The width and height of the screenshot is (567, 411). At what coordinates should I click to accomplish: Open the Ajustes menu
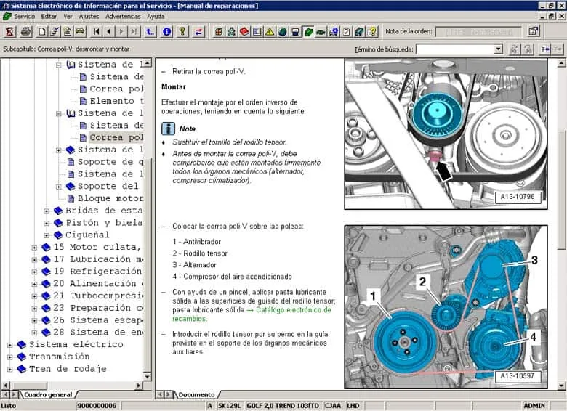tap(89, 16)
